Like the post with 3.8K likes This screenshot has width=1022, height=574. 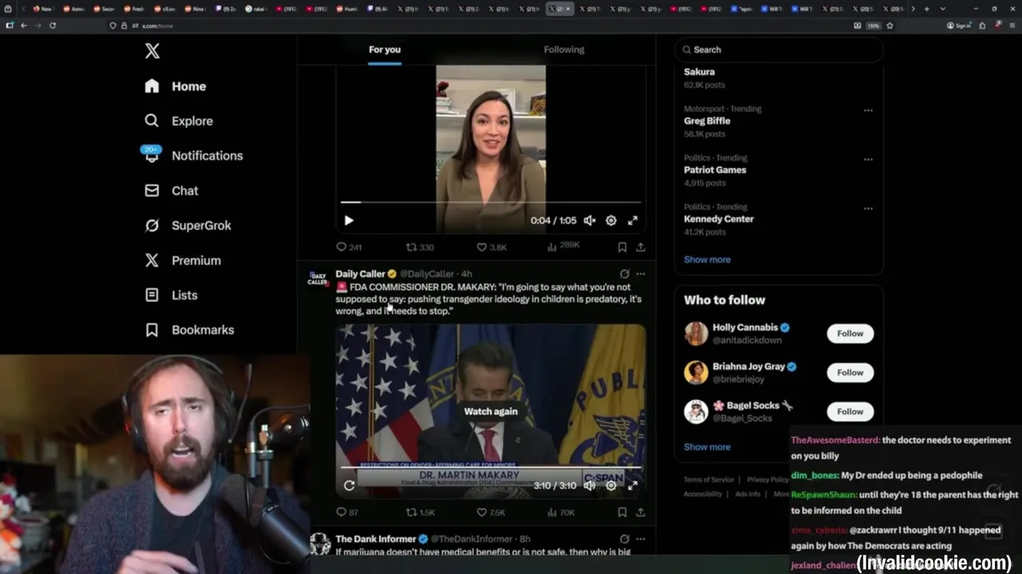[492, 247]
